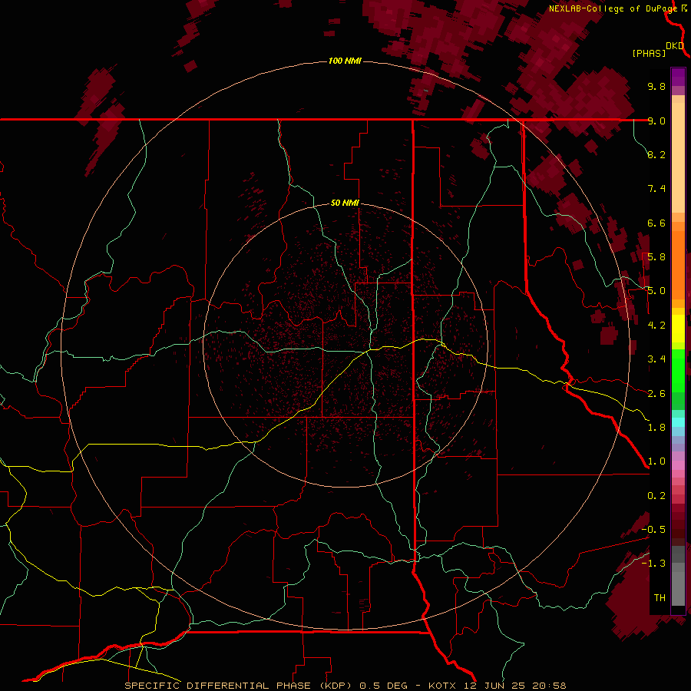Click the NEXLAB-College of DuPage credit text

point(613,8)
